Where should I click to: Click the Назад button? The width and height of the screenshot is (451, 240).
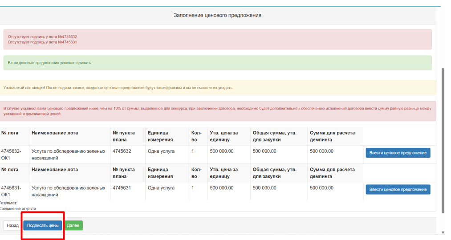tap(12, 226)
